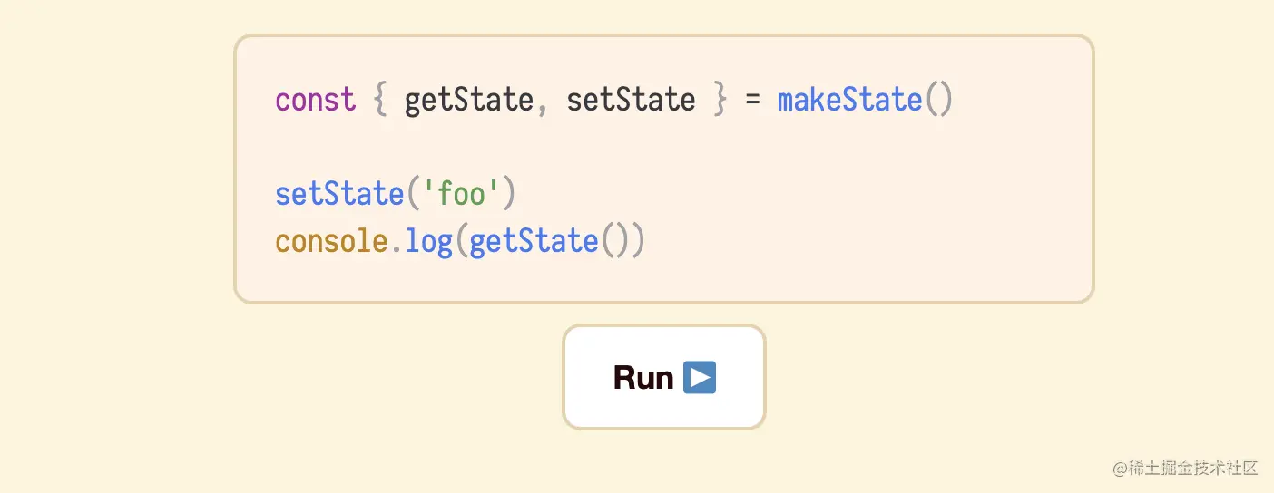This screenshot has height=493, width=1274.
Task: Click the 'const' keyword
Action: [x=316, y=99]
